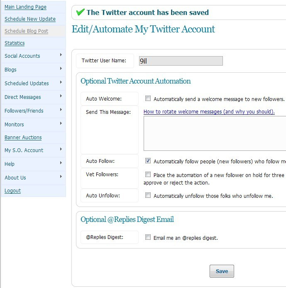Image resolution: width=286 pixels, height=288 pixels.
Task: Click the welcome message text area
Action: coord(215,133)
